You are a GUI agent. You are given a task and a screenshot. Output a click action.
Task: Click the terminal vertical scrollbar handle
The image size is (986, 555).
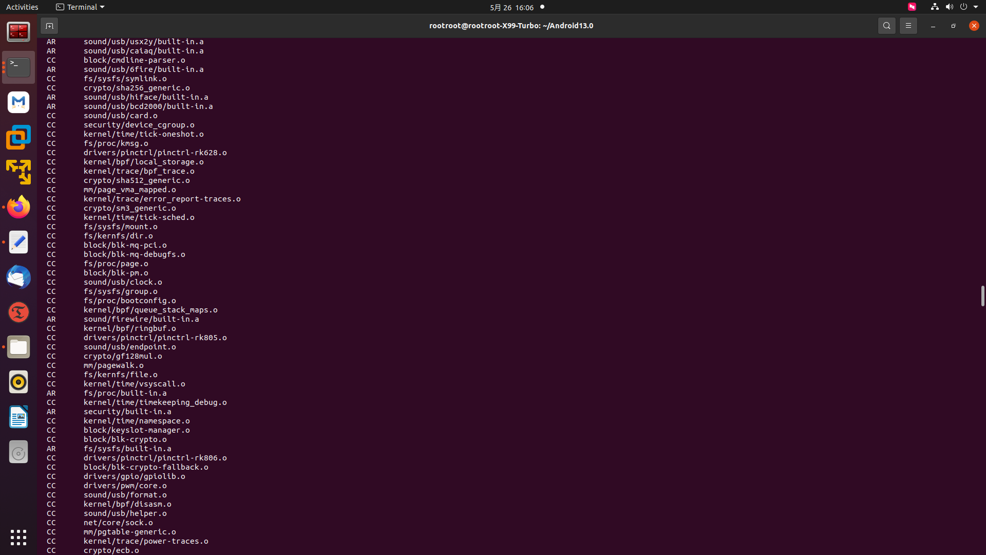tap(982, 296)
